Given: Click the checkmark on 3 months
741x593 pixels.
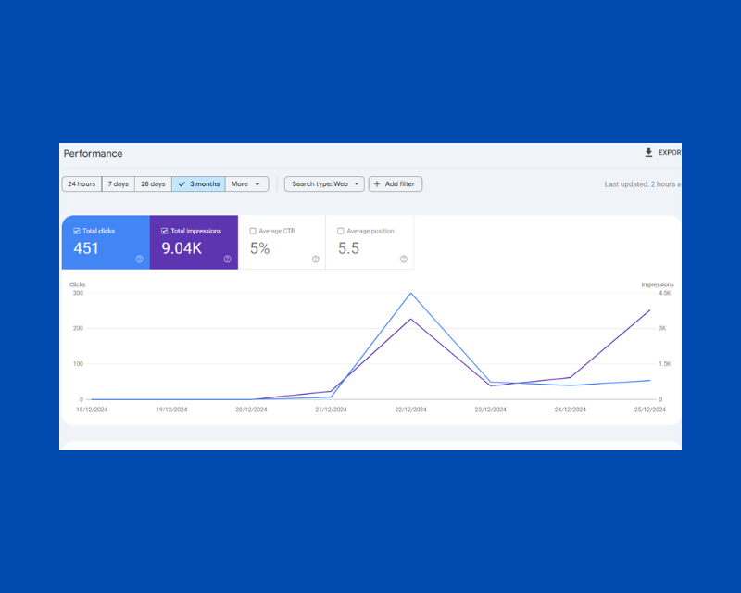Looking at the screenshot, I should click(181, 184).
